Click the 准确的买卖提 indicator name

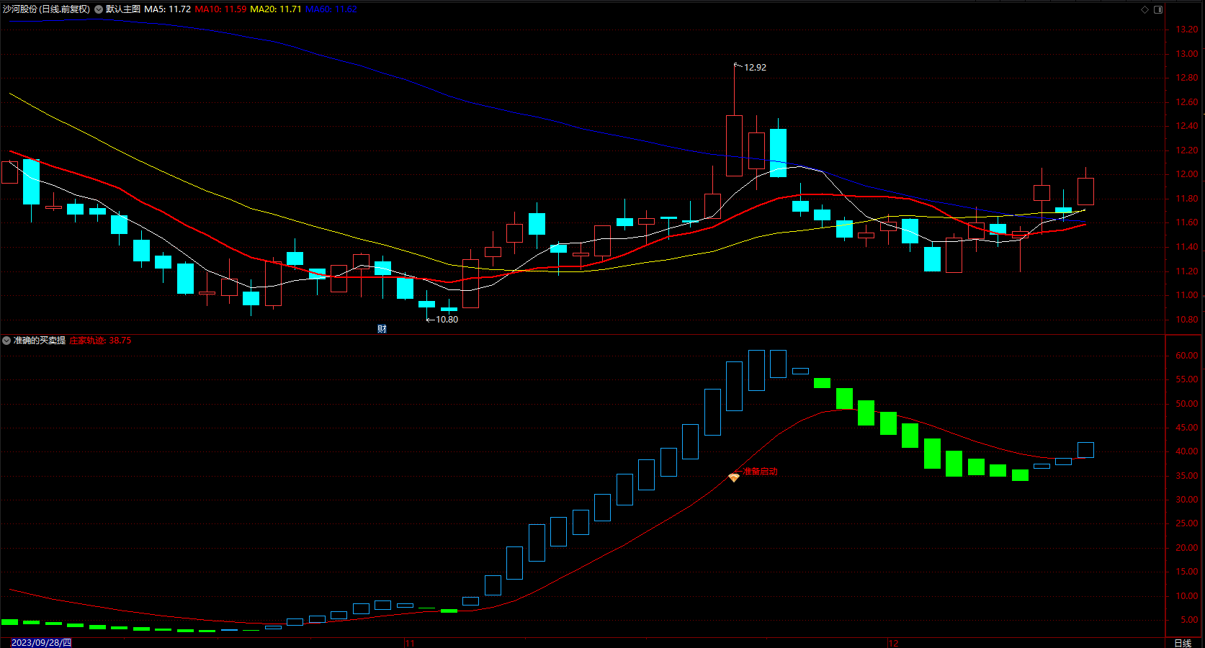[x=40, y=341]
